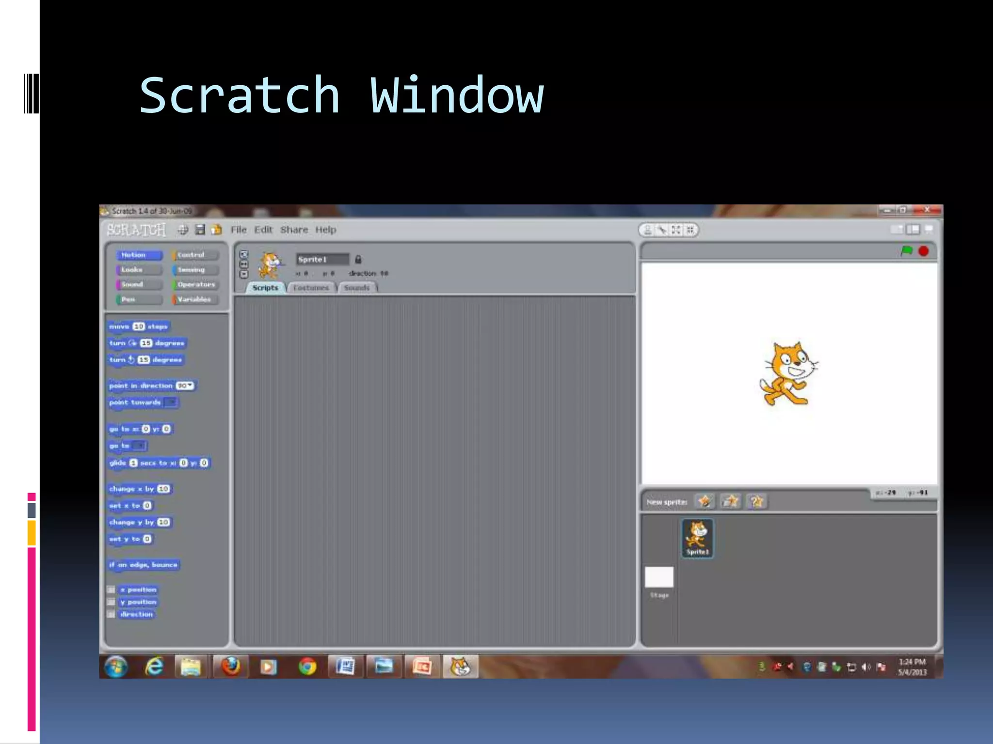Click the save project floppy icon
The width and height of the screenshot is (993, 744).
click(200, 230)
